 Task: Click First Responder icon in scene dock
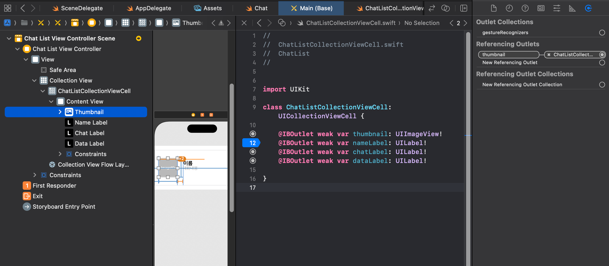[202, 115]
